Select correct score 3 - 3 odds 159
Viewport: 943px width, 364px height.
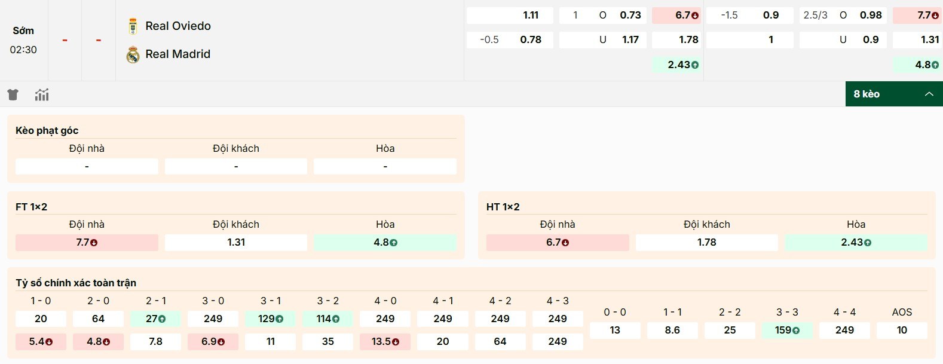[x=787, y=330]
